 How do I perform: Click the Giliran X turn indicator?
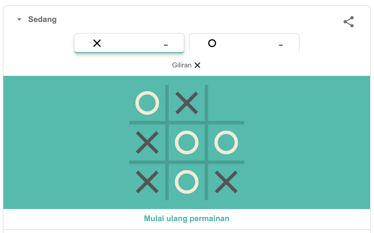[186, 65]
